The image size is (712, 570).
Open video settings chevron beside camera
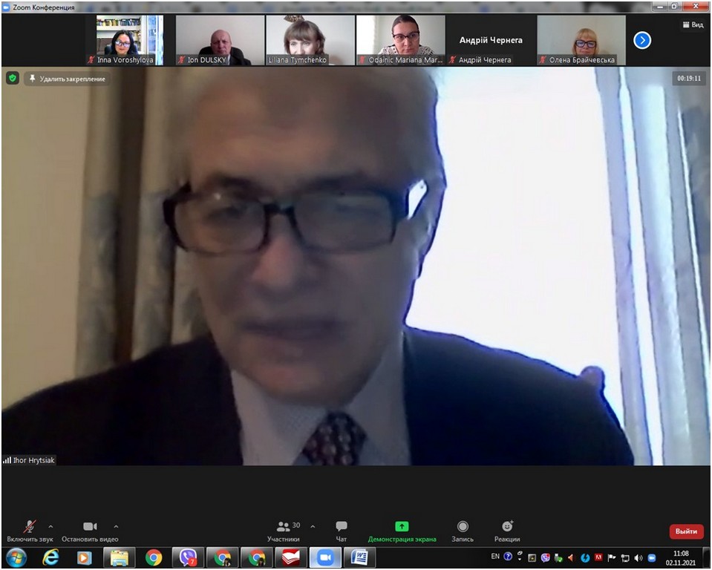116,526
